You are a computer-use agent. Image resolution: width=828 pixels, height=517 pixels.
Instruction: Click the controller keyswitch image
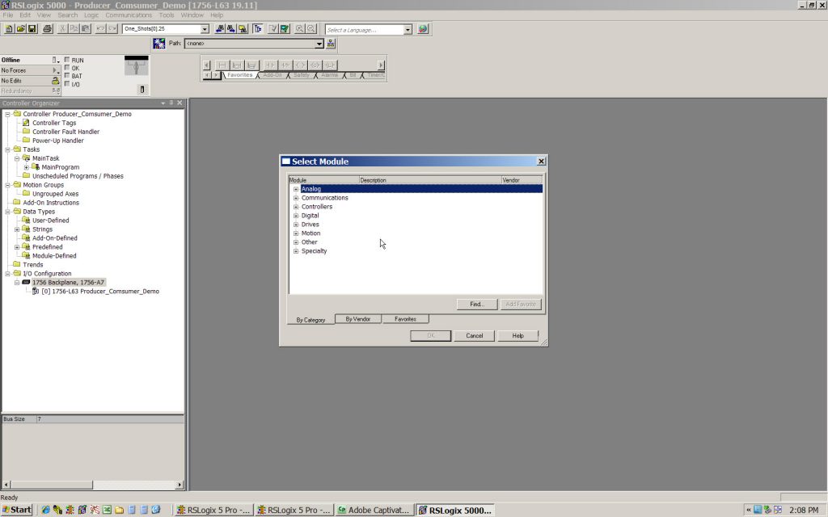point(136,66)
